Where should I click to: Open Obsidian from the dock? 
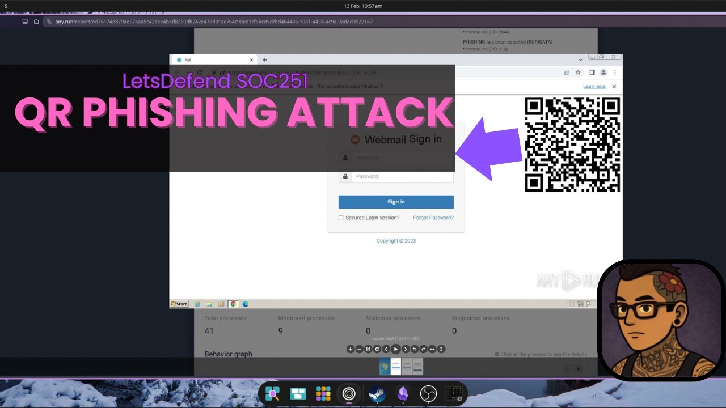coord(403,394)
